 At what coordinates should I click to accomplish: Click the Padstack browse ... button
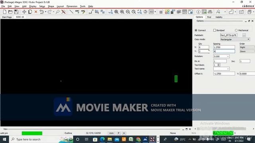244,35
